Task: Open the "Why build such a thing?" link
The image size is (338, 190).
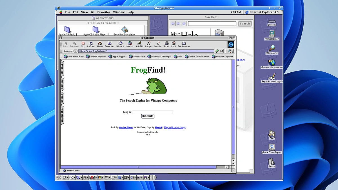Action: (175, 128)
